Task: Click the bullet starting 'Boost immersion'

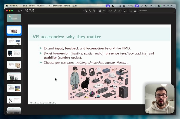Action: (99, 55)
